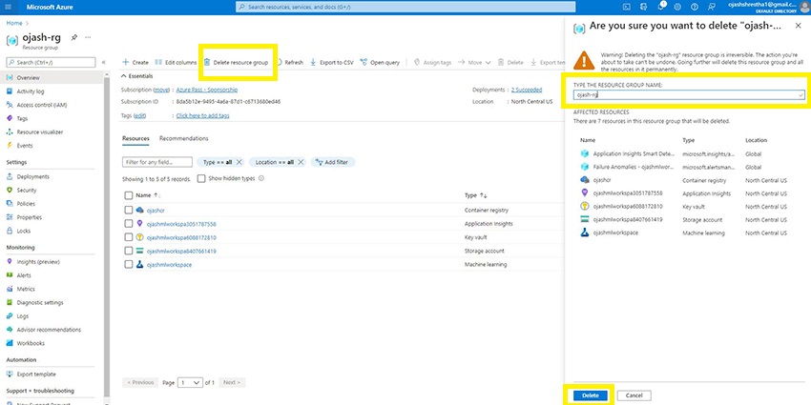Collapse the Essentials section
The image size is (811, 405).
(x=137, y=76)
